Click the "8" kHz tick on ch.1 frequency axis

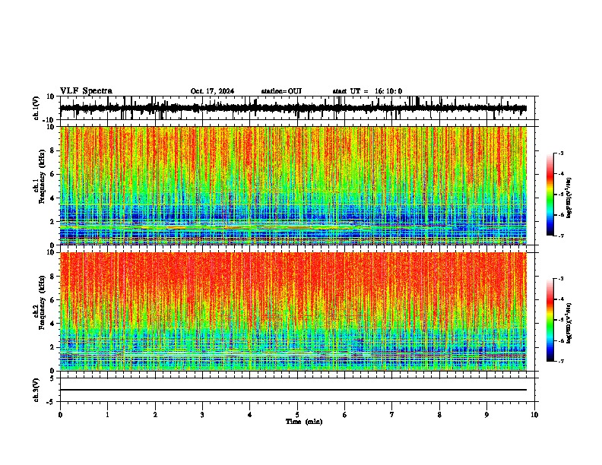click(x=53, y=150)
